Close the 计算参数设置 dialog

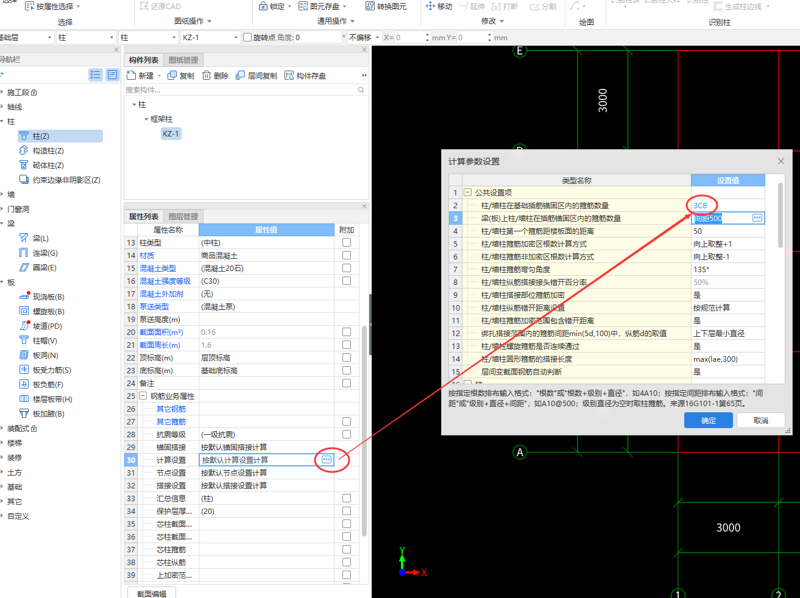pos(781,161)
